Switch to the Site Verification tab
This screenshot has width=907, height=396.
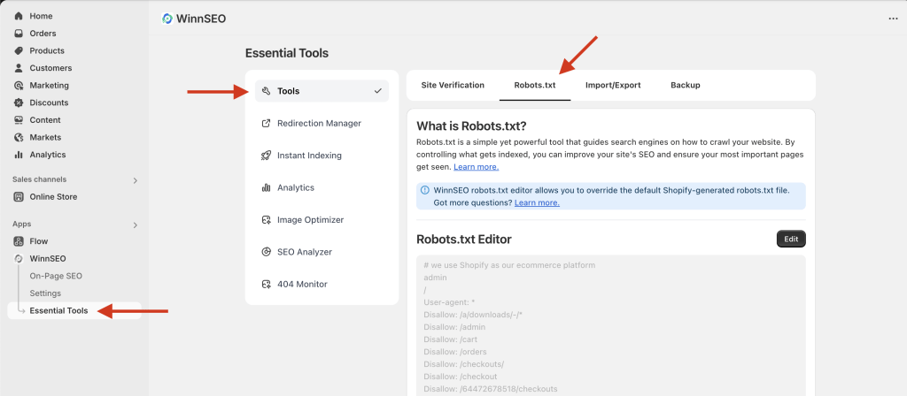pos(453,85)
